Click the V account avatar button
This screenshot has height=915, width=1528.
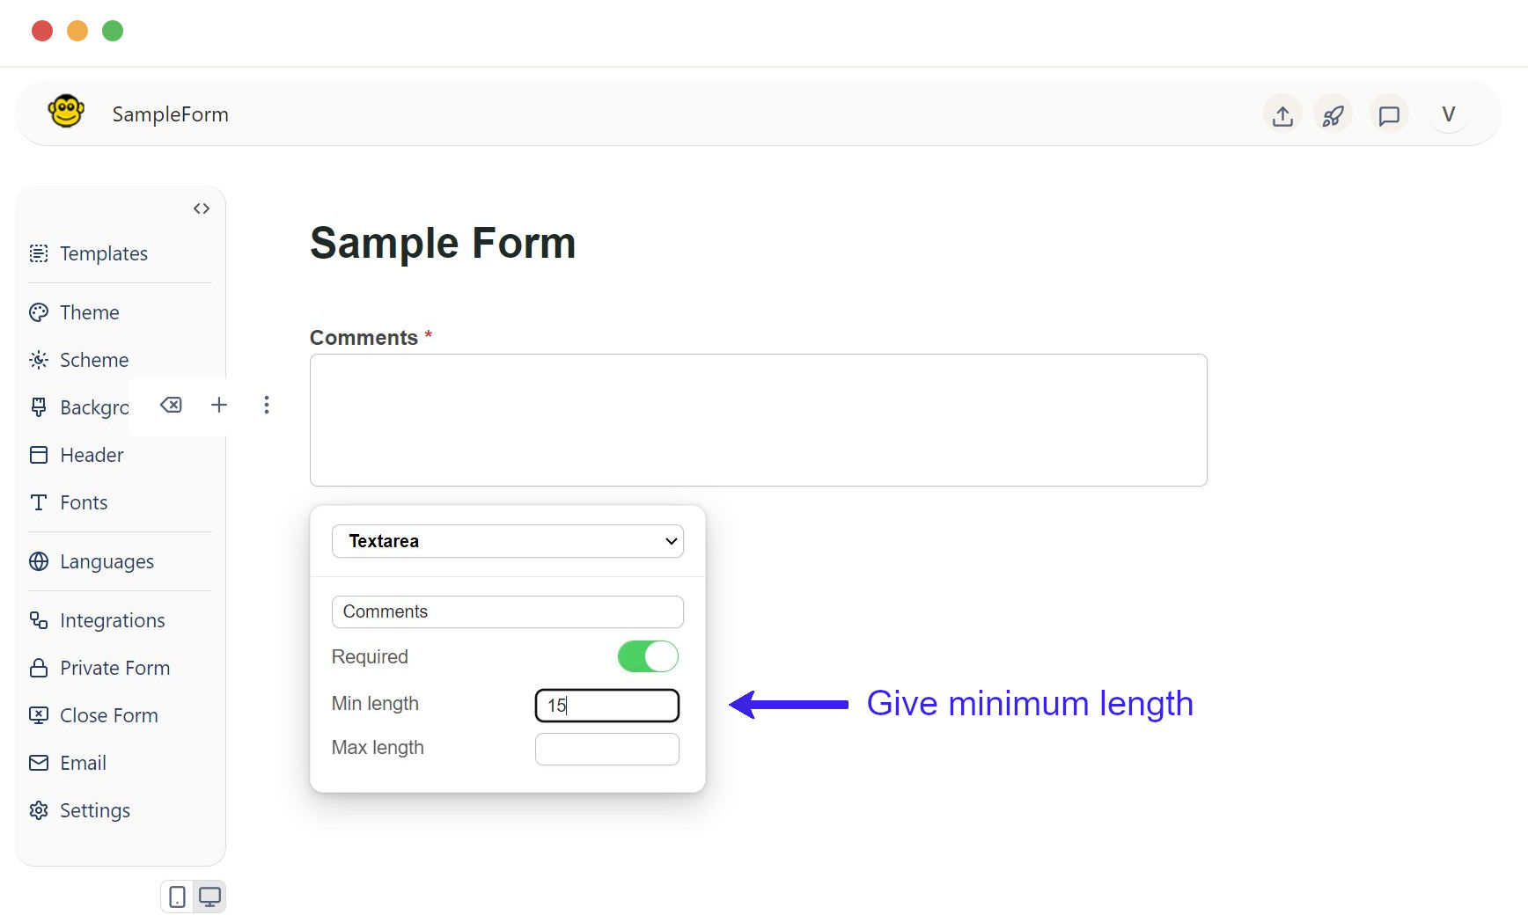pos(1448,113)
